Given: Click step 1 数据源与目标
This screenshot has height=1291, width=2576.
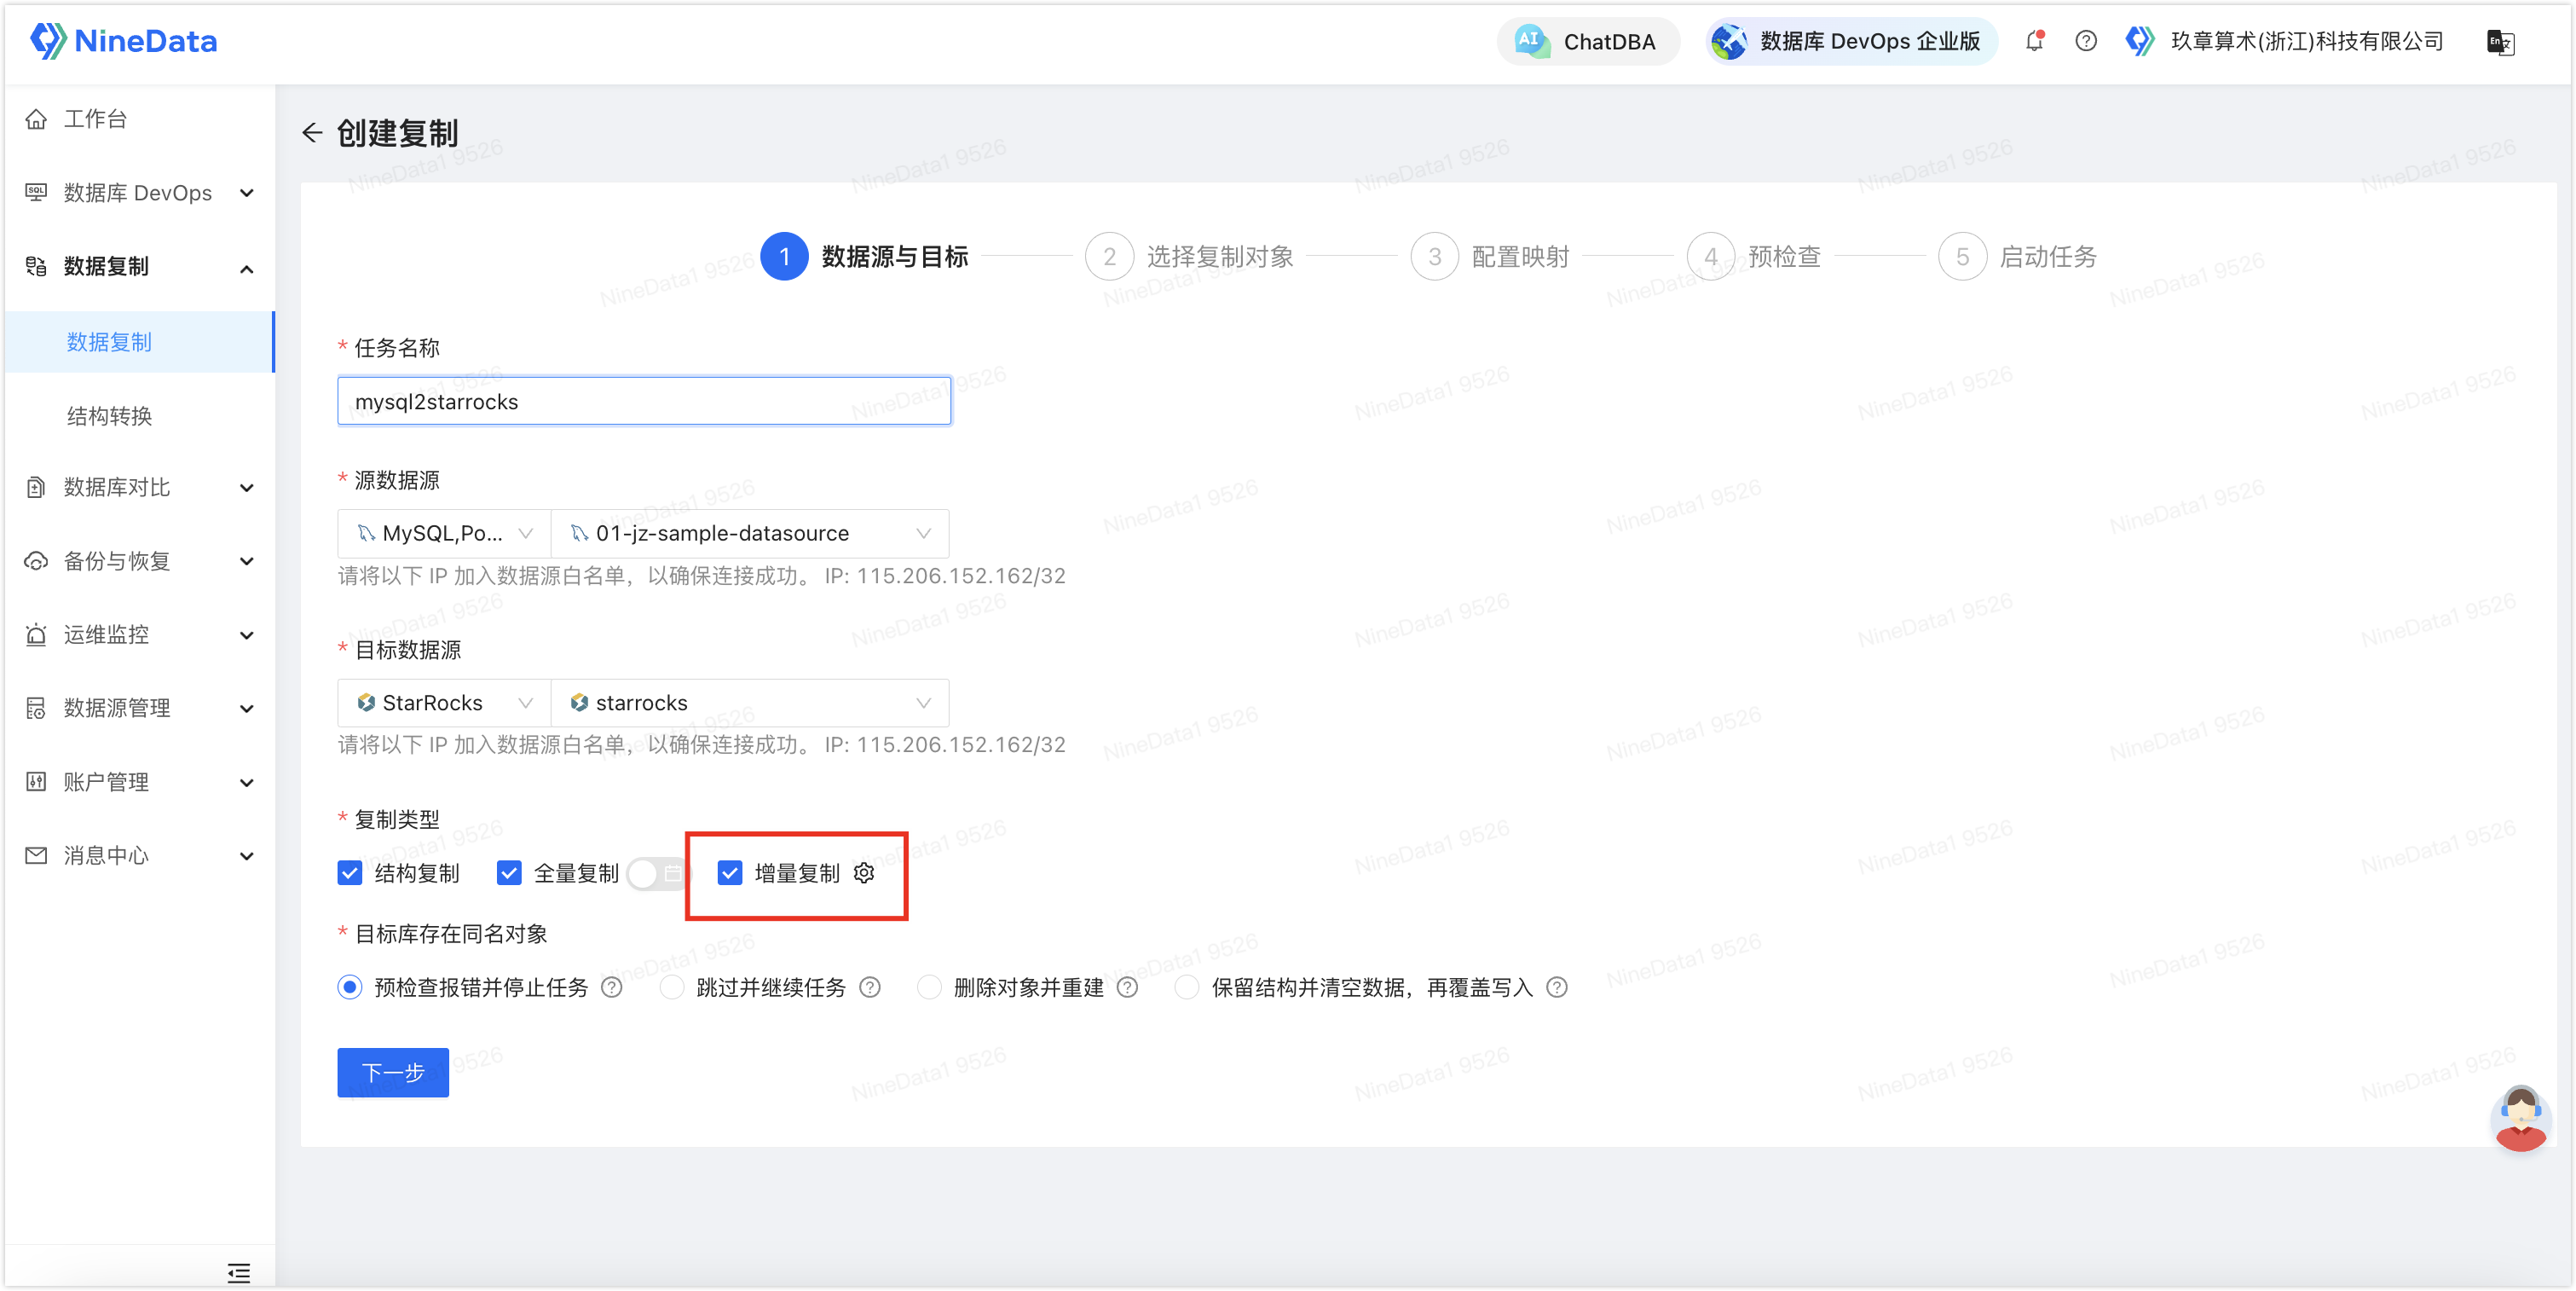Looking at the screenshot, I should point(864,257).
